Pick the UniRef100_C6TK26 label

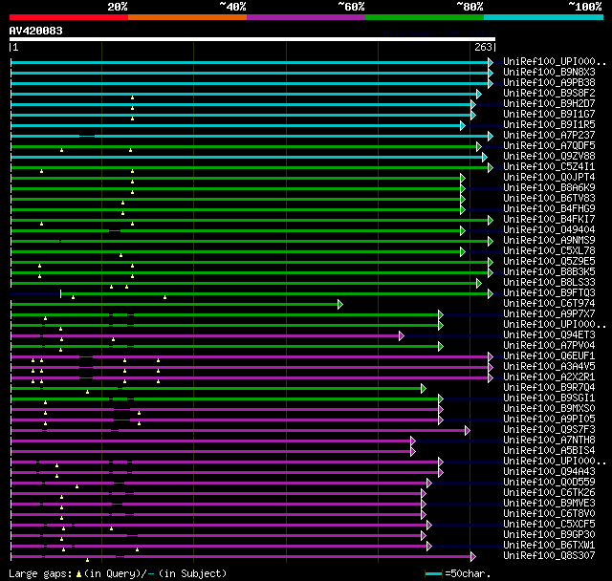coord(549,493)
